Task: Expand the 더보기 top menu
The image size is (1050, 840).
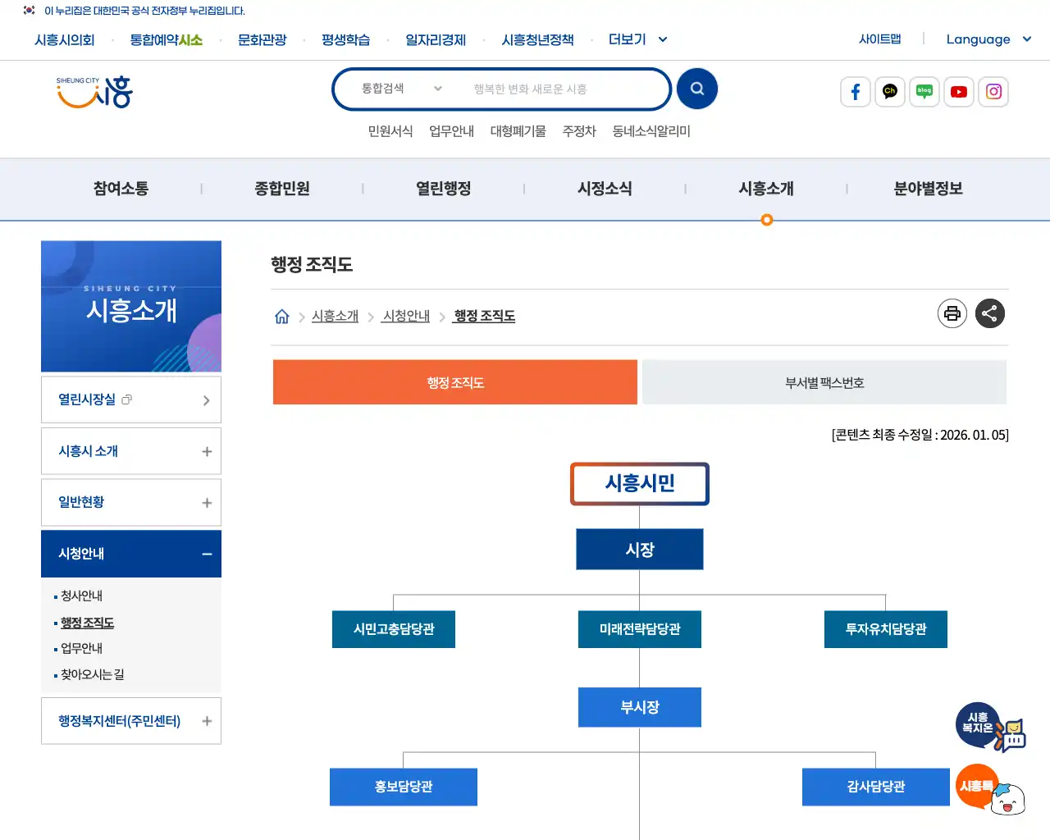Action: point(638,39)
